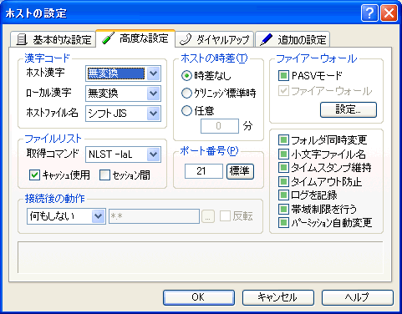Open the ダイヤルアップ tab
The image size is (402, 314).
(x=215, y=39)
